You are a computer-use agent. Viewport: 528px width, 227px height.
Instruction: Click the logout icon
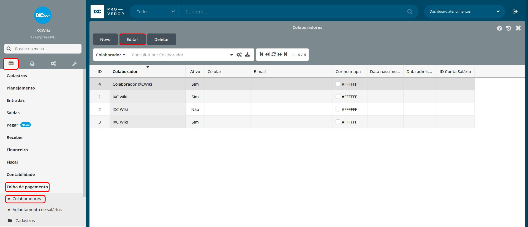(515, 12)
